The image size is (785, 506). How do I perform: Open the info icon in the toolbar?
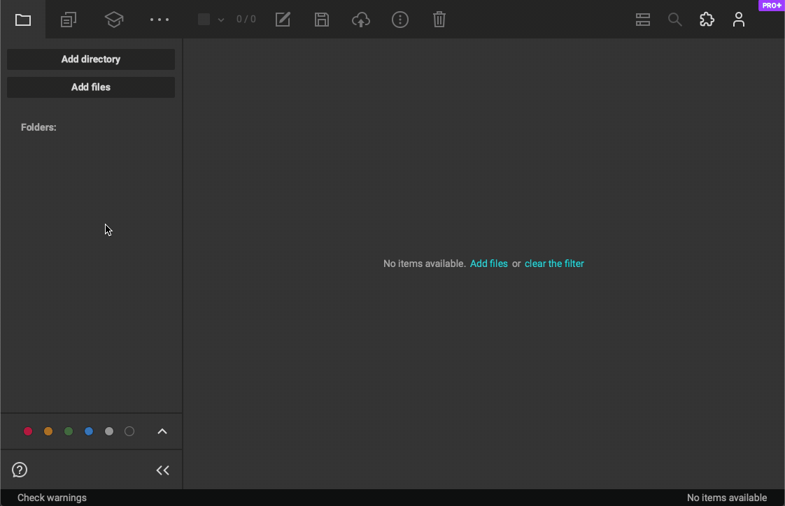(x=400, y=20)
